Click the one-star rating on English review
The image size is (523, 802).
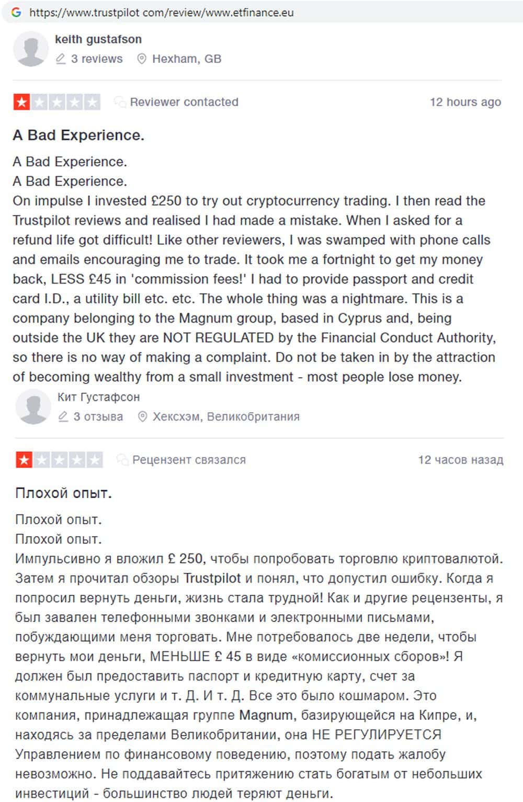point(56,102)
